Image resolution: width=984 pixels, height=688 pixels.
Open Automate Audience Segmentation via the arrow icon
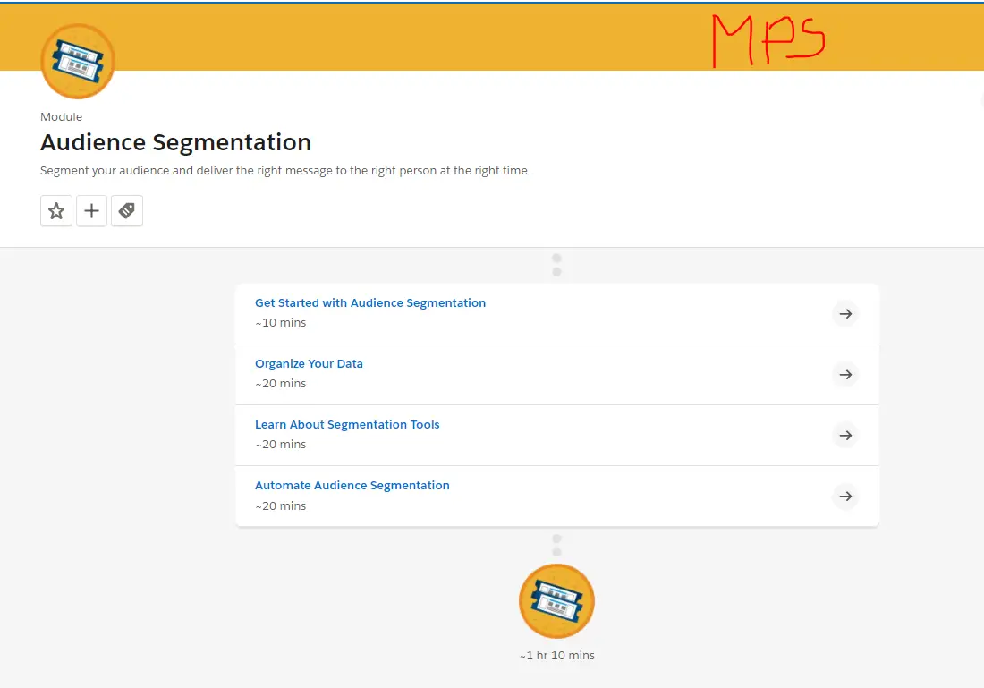(845, 496)
